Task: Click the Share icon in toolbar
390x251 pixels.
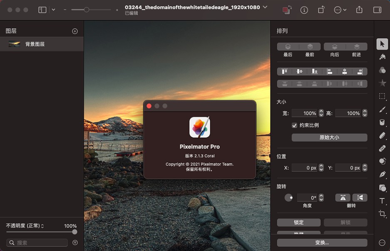Action: click(360, 10)
